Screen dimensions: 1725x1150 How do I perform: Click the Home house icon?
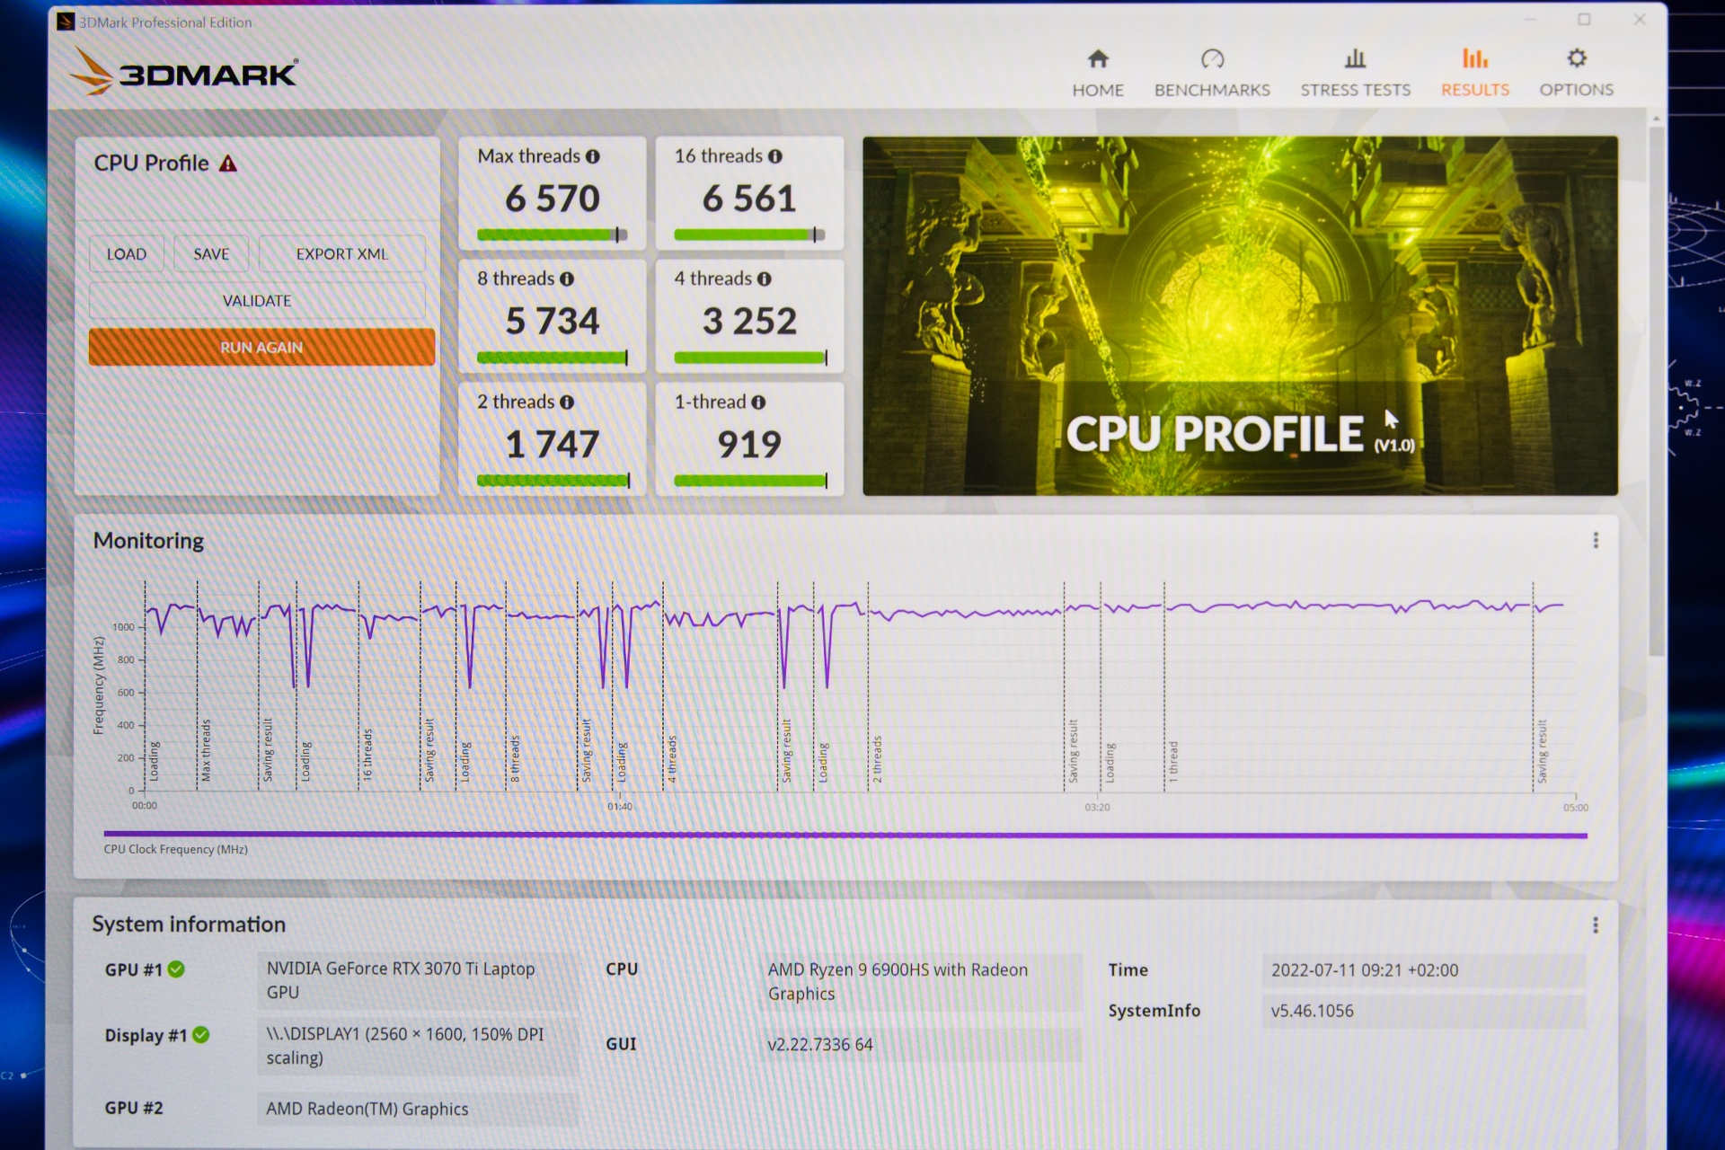pos(1097,59)
